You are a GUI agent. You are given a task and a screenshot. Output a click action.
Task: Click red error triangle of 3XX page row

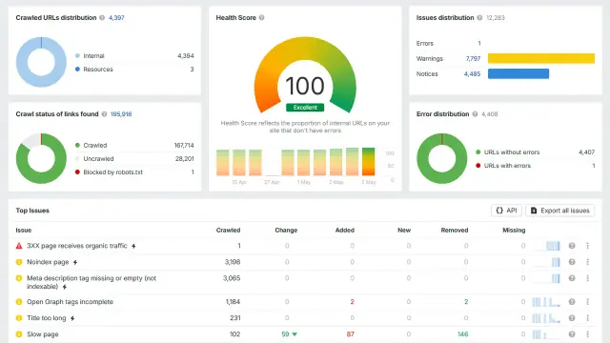tap(19, 246)
